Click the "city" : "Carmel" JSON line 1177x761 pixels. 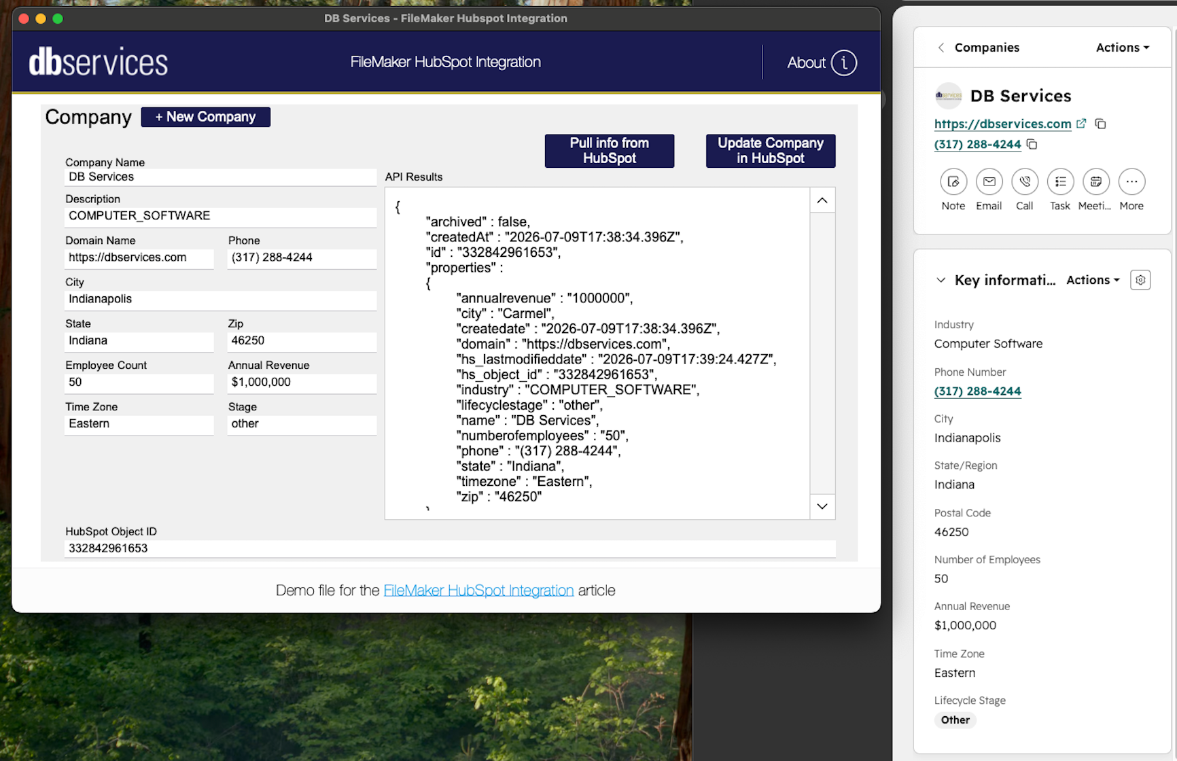506,314
